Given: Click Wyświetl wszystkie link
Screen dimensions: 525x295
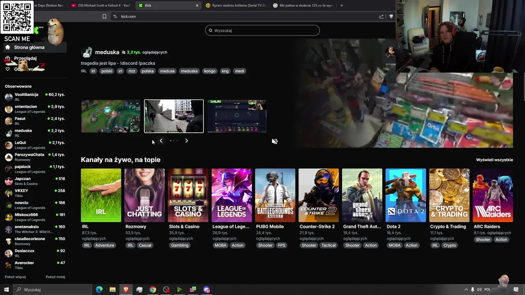Looking at the screenshot, I should pos(494,160).
